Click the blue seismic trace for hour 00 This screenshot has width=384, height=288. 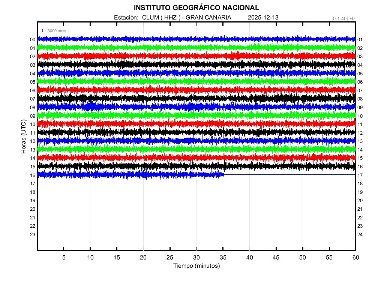click(150, 39)
